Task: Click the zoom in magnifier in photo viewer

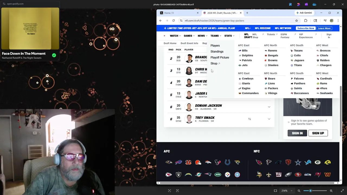Action: 331,191
